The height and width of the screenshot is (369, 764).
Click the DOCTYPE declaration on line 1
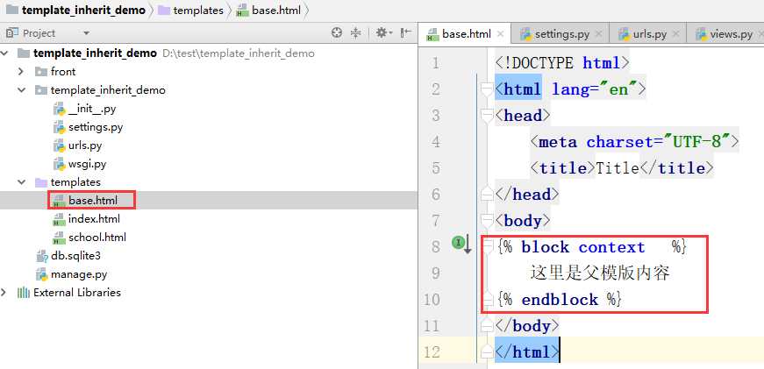[563, 63]
